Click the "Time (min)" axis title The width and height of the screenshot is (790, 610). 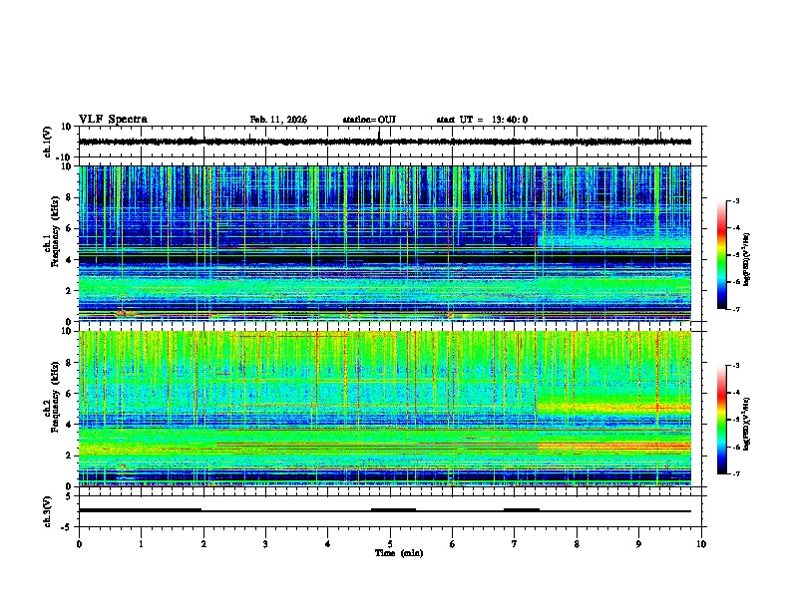point(399,553)
